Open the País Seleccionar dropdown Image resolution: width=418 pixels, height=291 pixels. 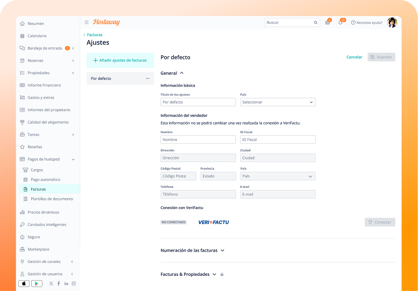pos(277,102)
